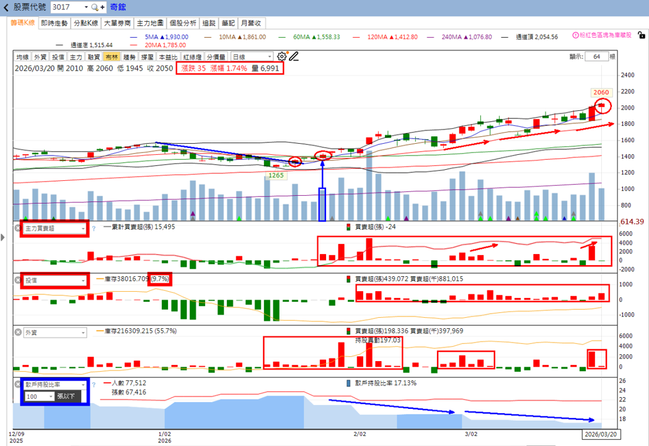This screenshot has width=649, height=446.
Task: Toggle the 分價量 overlay button
Action: 216,57
